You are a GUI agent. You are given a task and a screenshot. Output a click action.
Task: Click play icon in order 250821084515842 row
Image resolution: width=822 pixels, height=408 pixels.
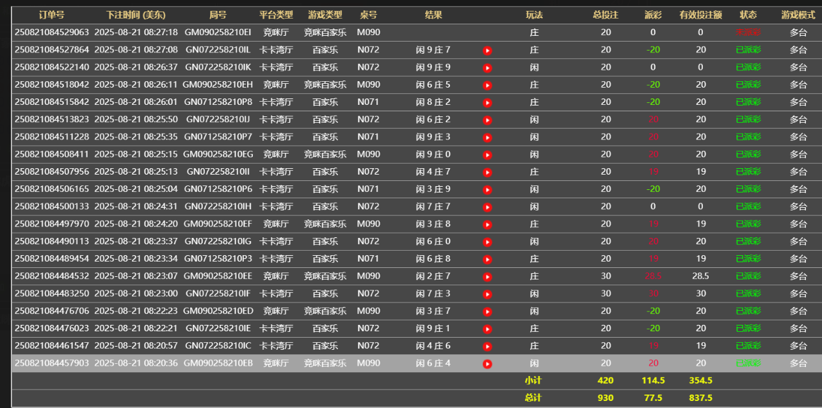coord(487,102)
